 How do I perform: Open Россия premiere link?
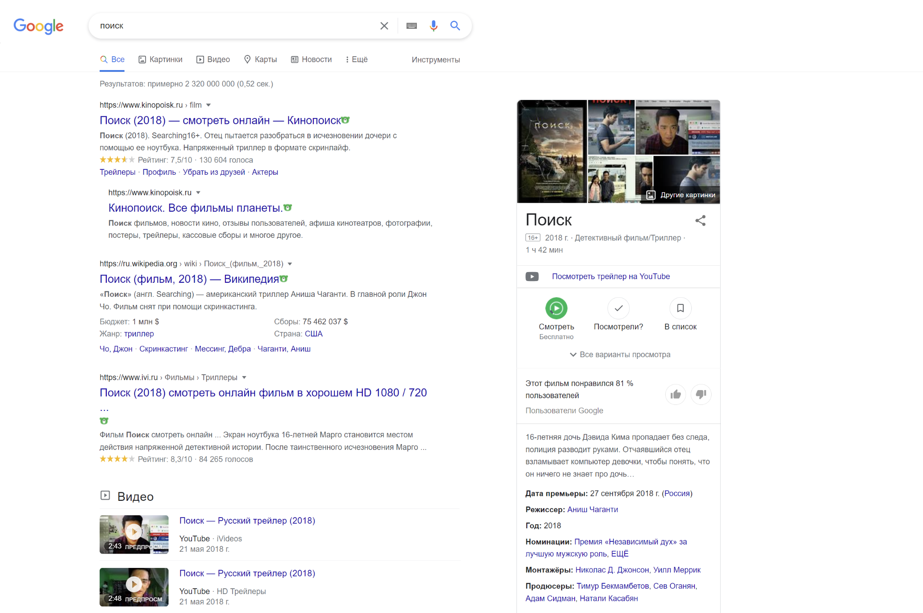click(x=677, y=494)
